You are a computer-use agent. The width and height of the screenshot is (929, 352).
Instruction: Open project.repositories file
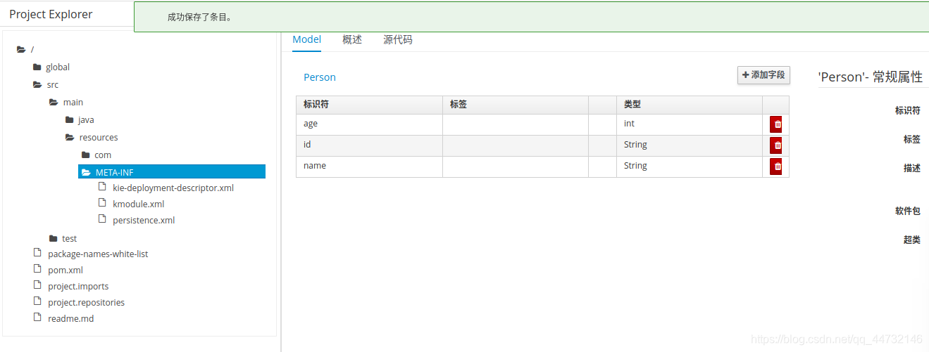[x=86, y=303]
